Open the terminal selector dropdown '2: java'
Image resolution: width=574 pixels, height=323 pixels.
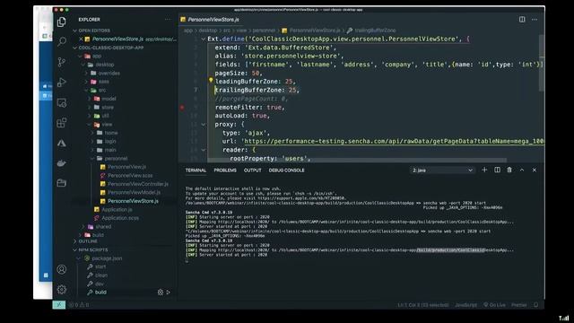(x=442, y=170)
